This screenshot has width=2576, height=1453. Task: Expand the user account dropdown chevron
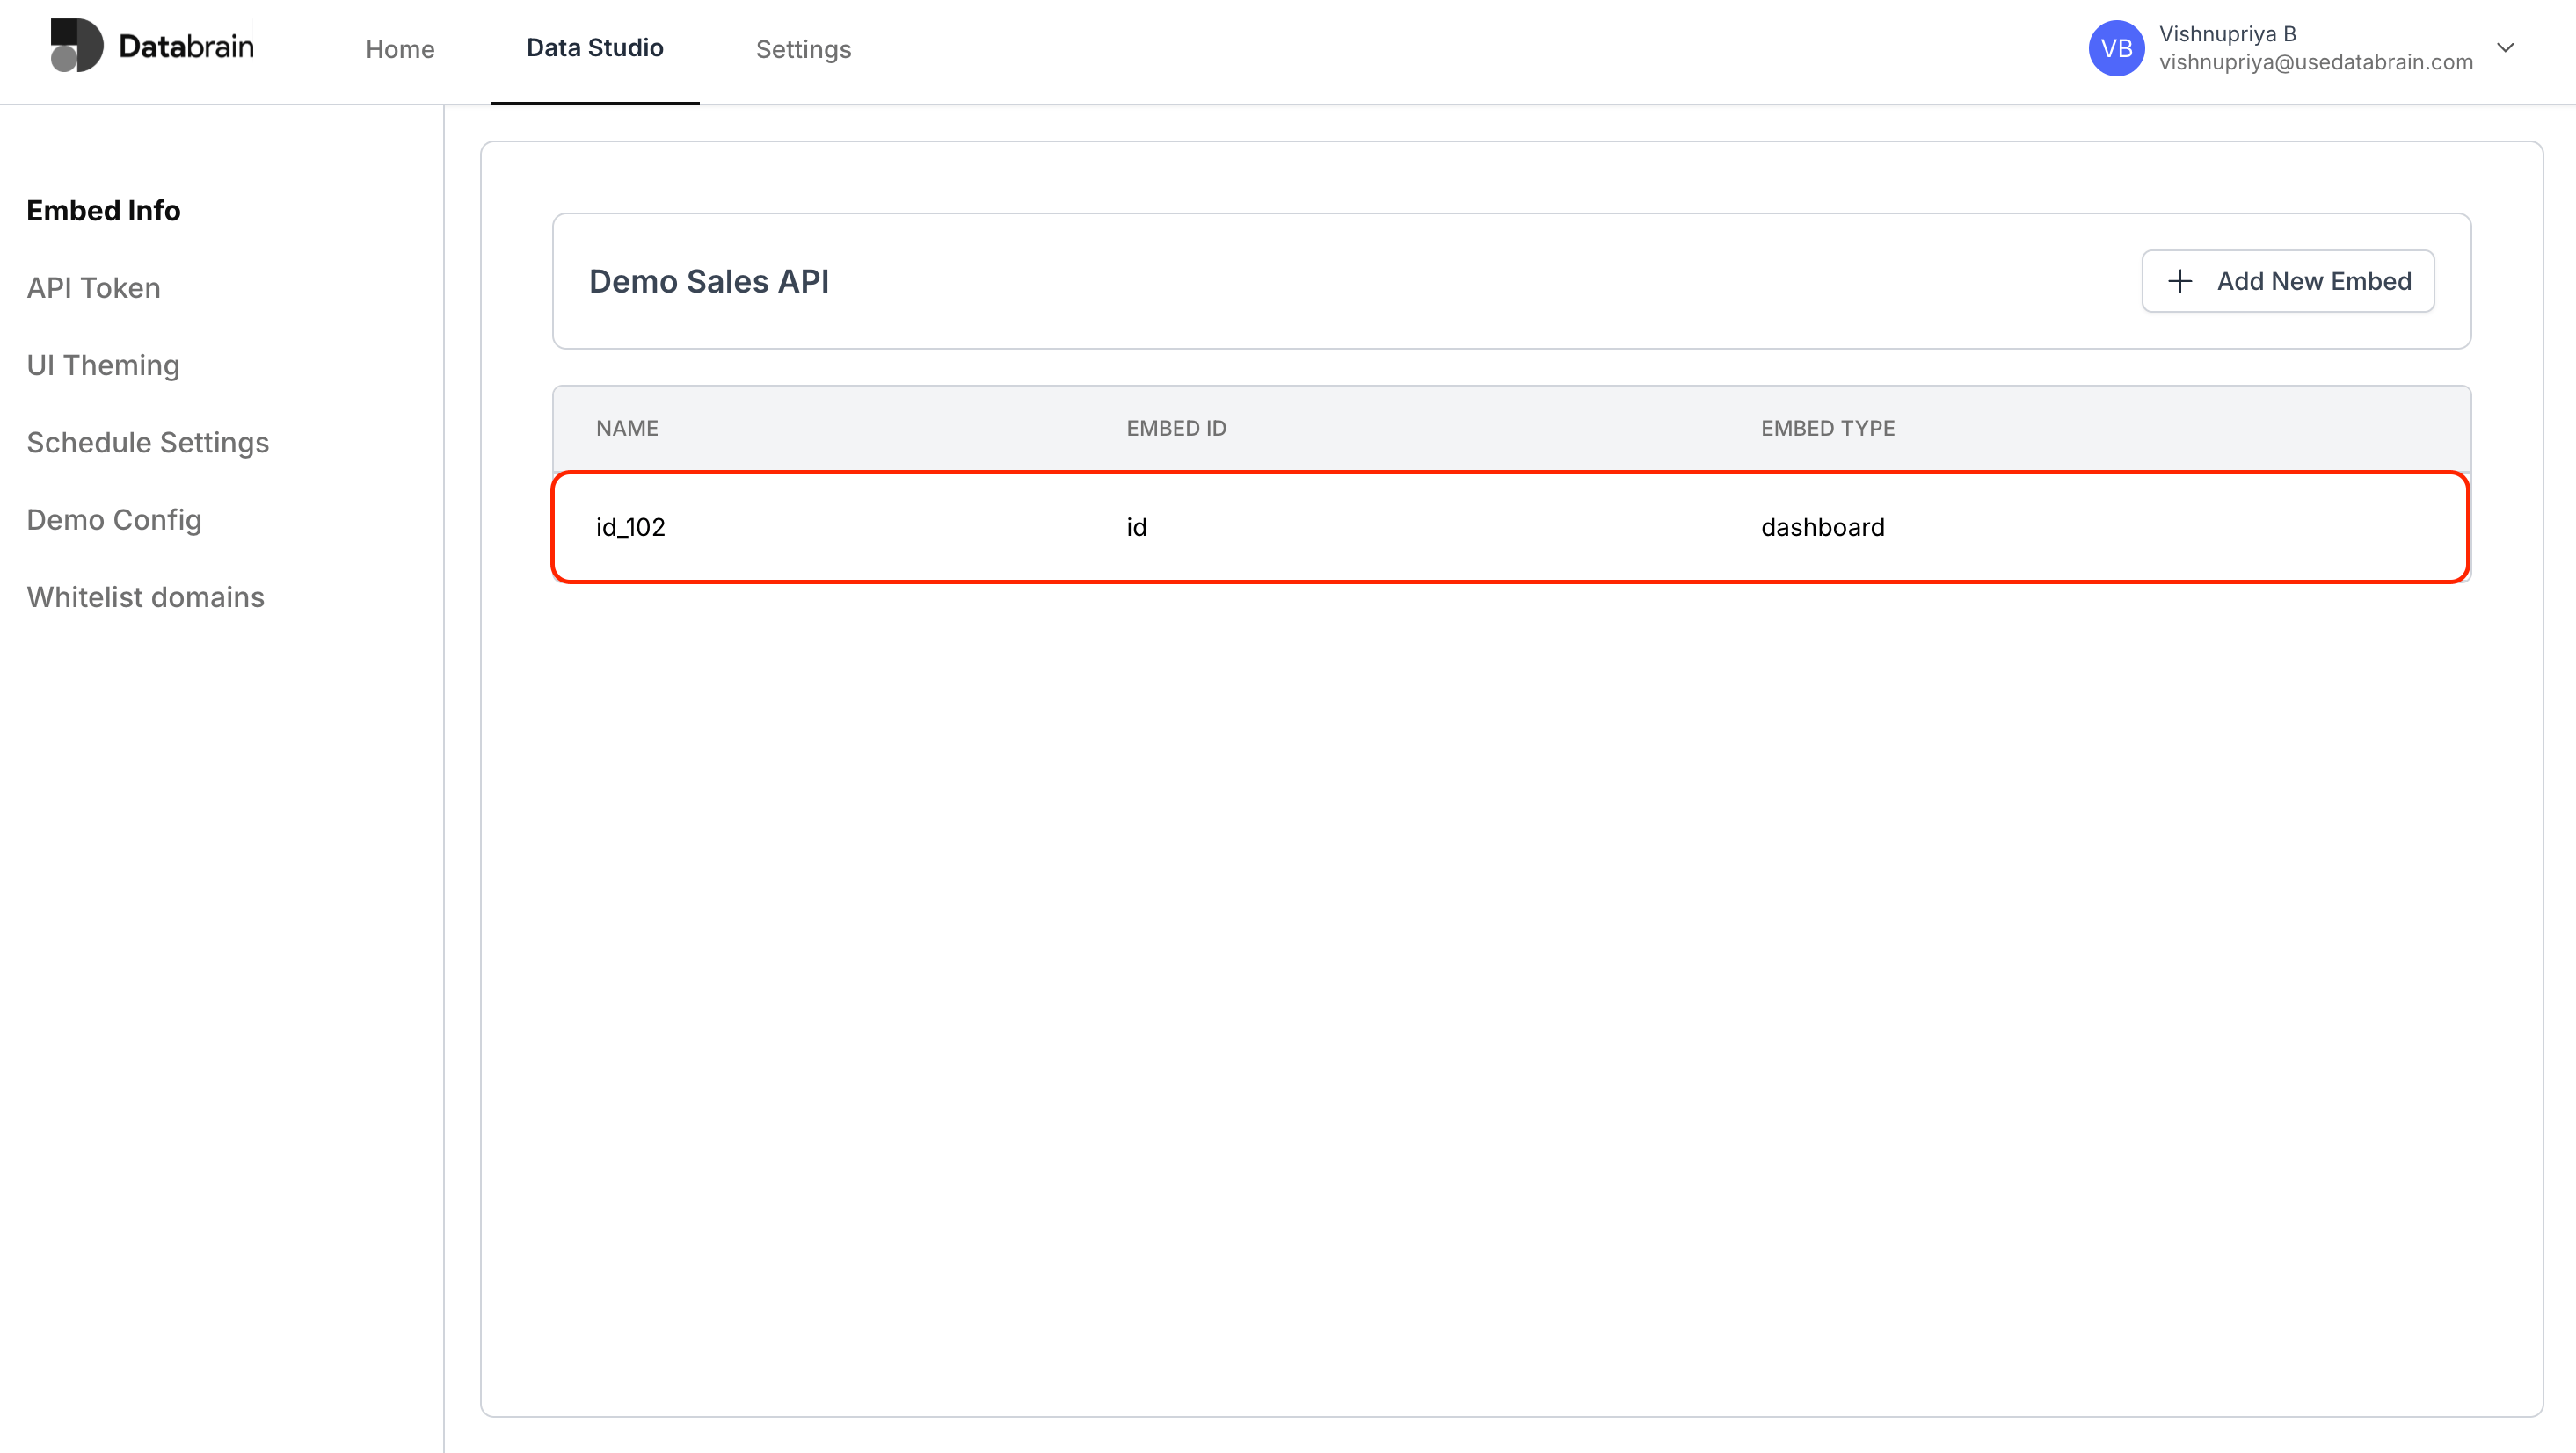[x=2505, y=48]
